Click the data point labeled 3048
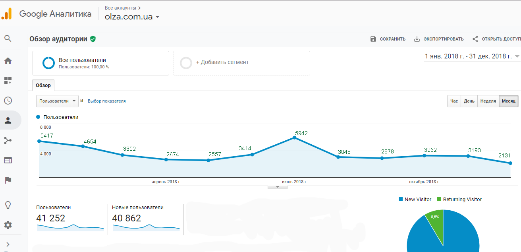Screen dimensions: 521x252 338,157
